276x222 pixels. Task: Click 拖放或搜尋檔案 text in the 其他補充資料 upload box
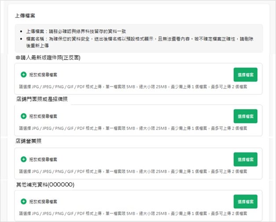point(43,201)
